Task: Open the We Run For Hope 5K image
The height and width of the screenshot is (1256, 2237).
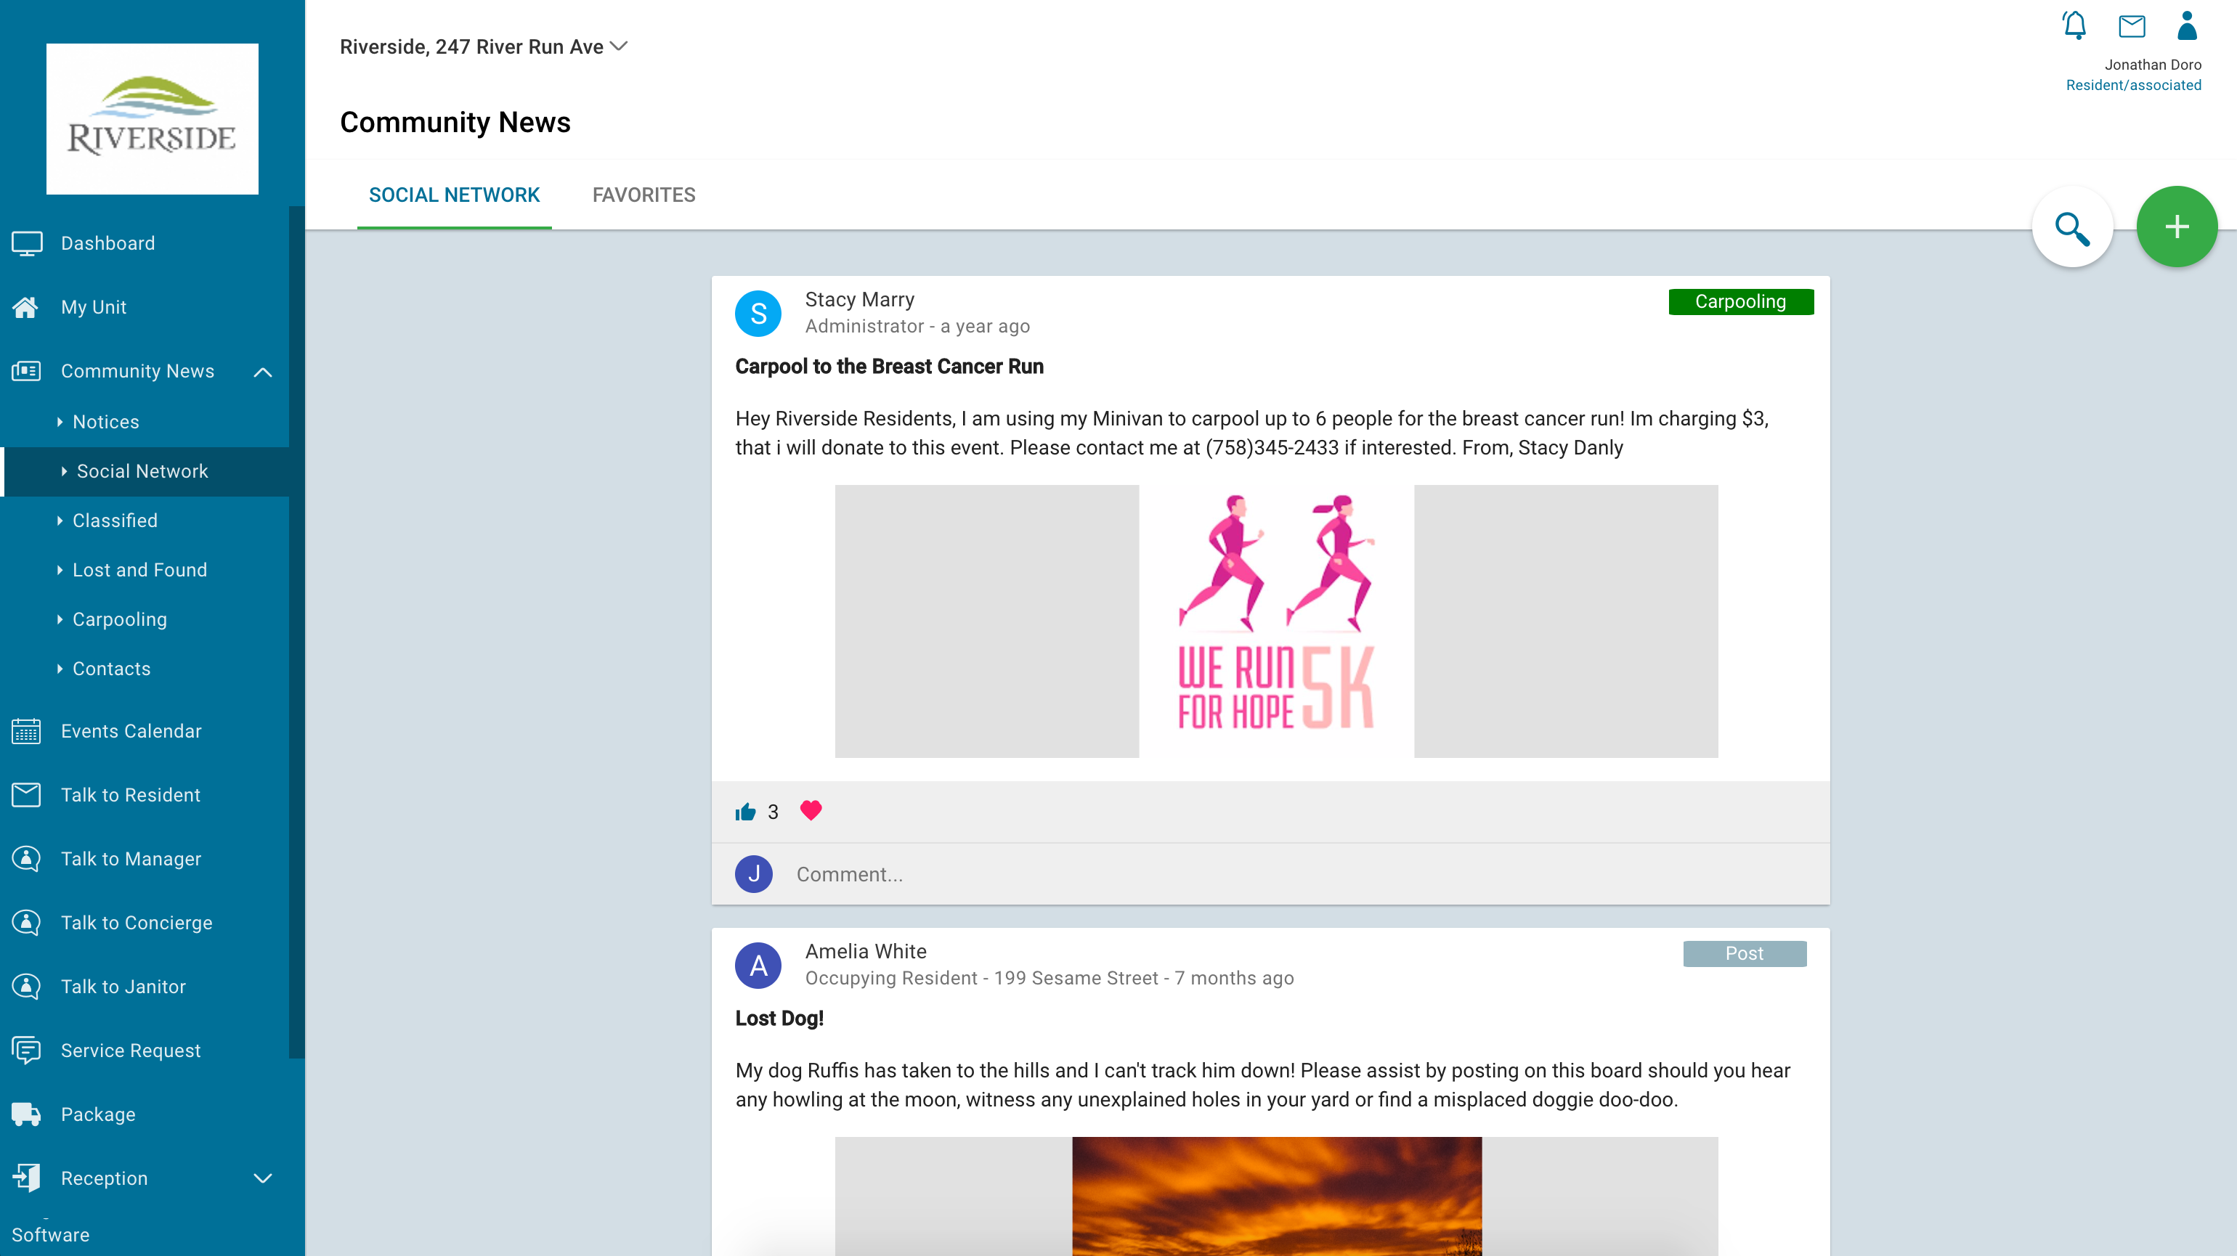Action: click(1275, 621)
